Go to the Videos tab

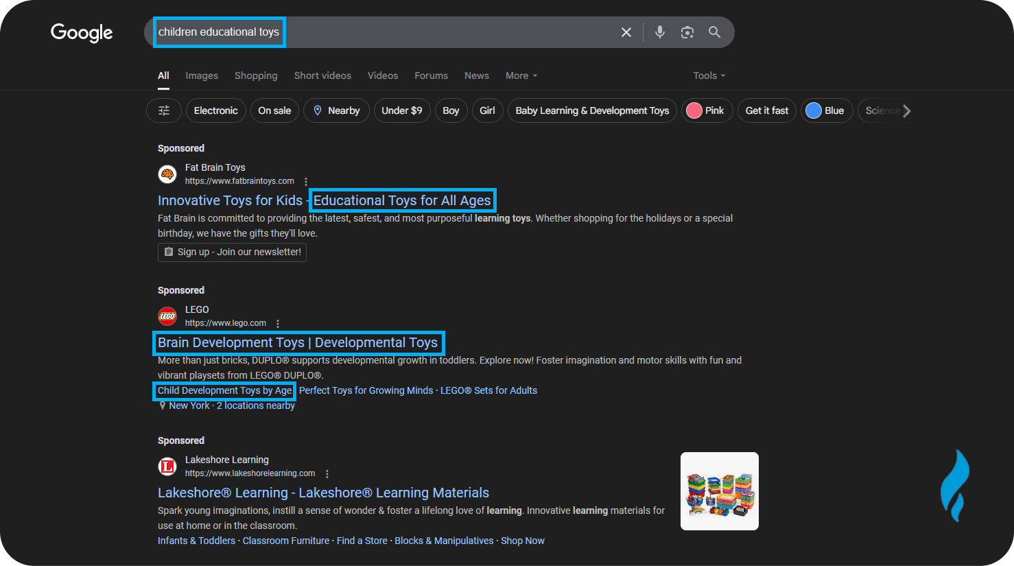(x=383, y=75)
